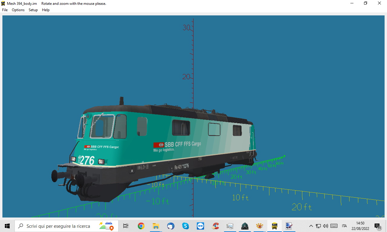Open network settings in the tray
The width and height of the screenshot is (387, 232).
[318, 226]
